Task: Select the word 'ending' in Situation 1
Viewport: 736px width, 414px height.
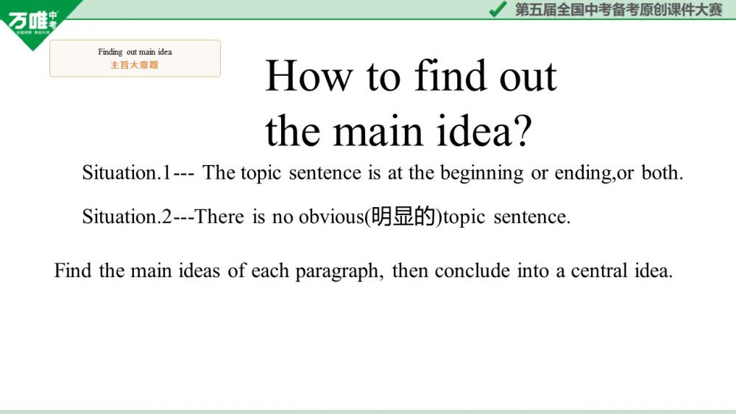Action: click(x=583, y=173)
